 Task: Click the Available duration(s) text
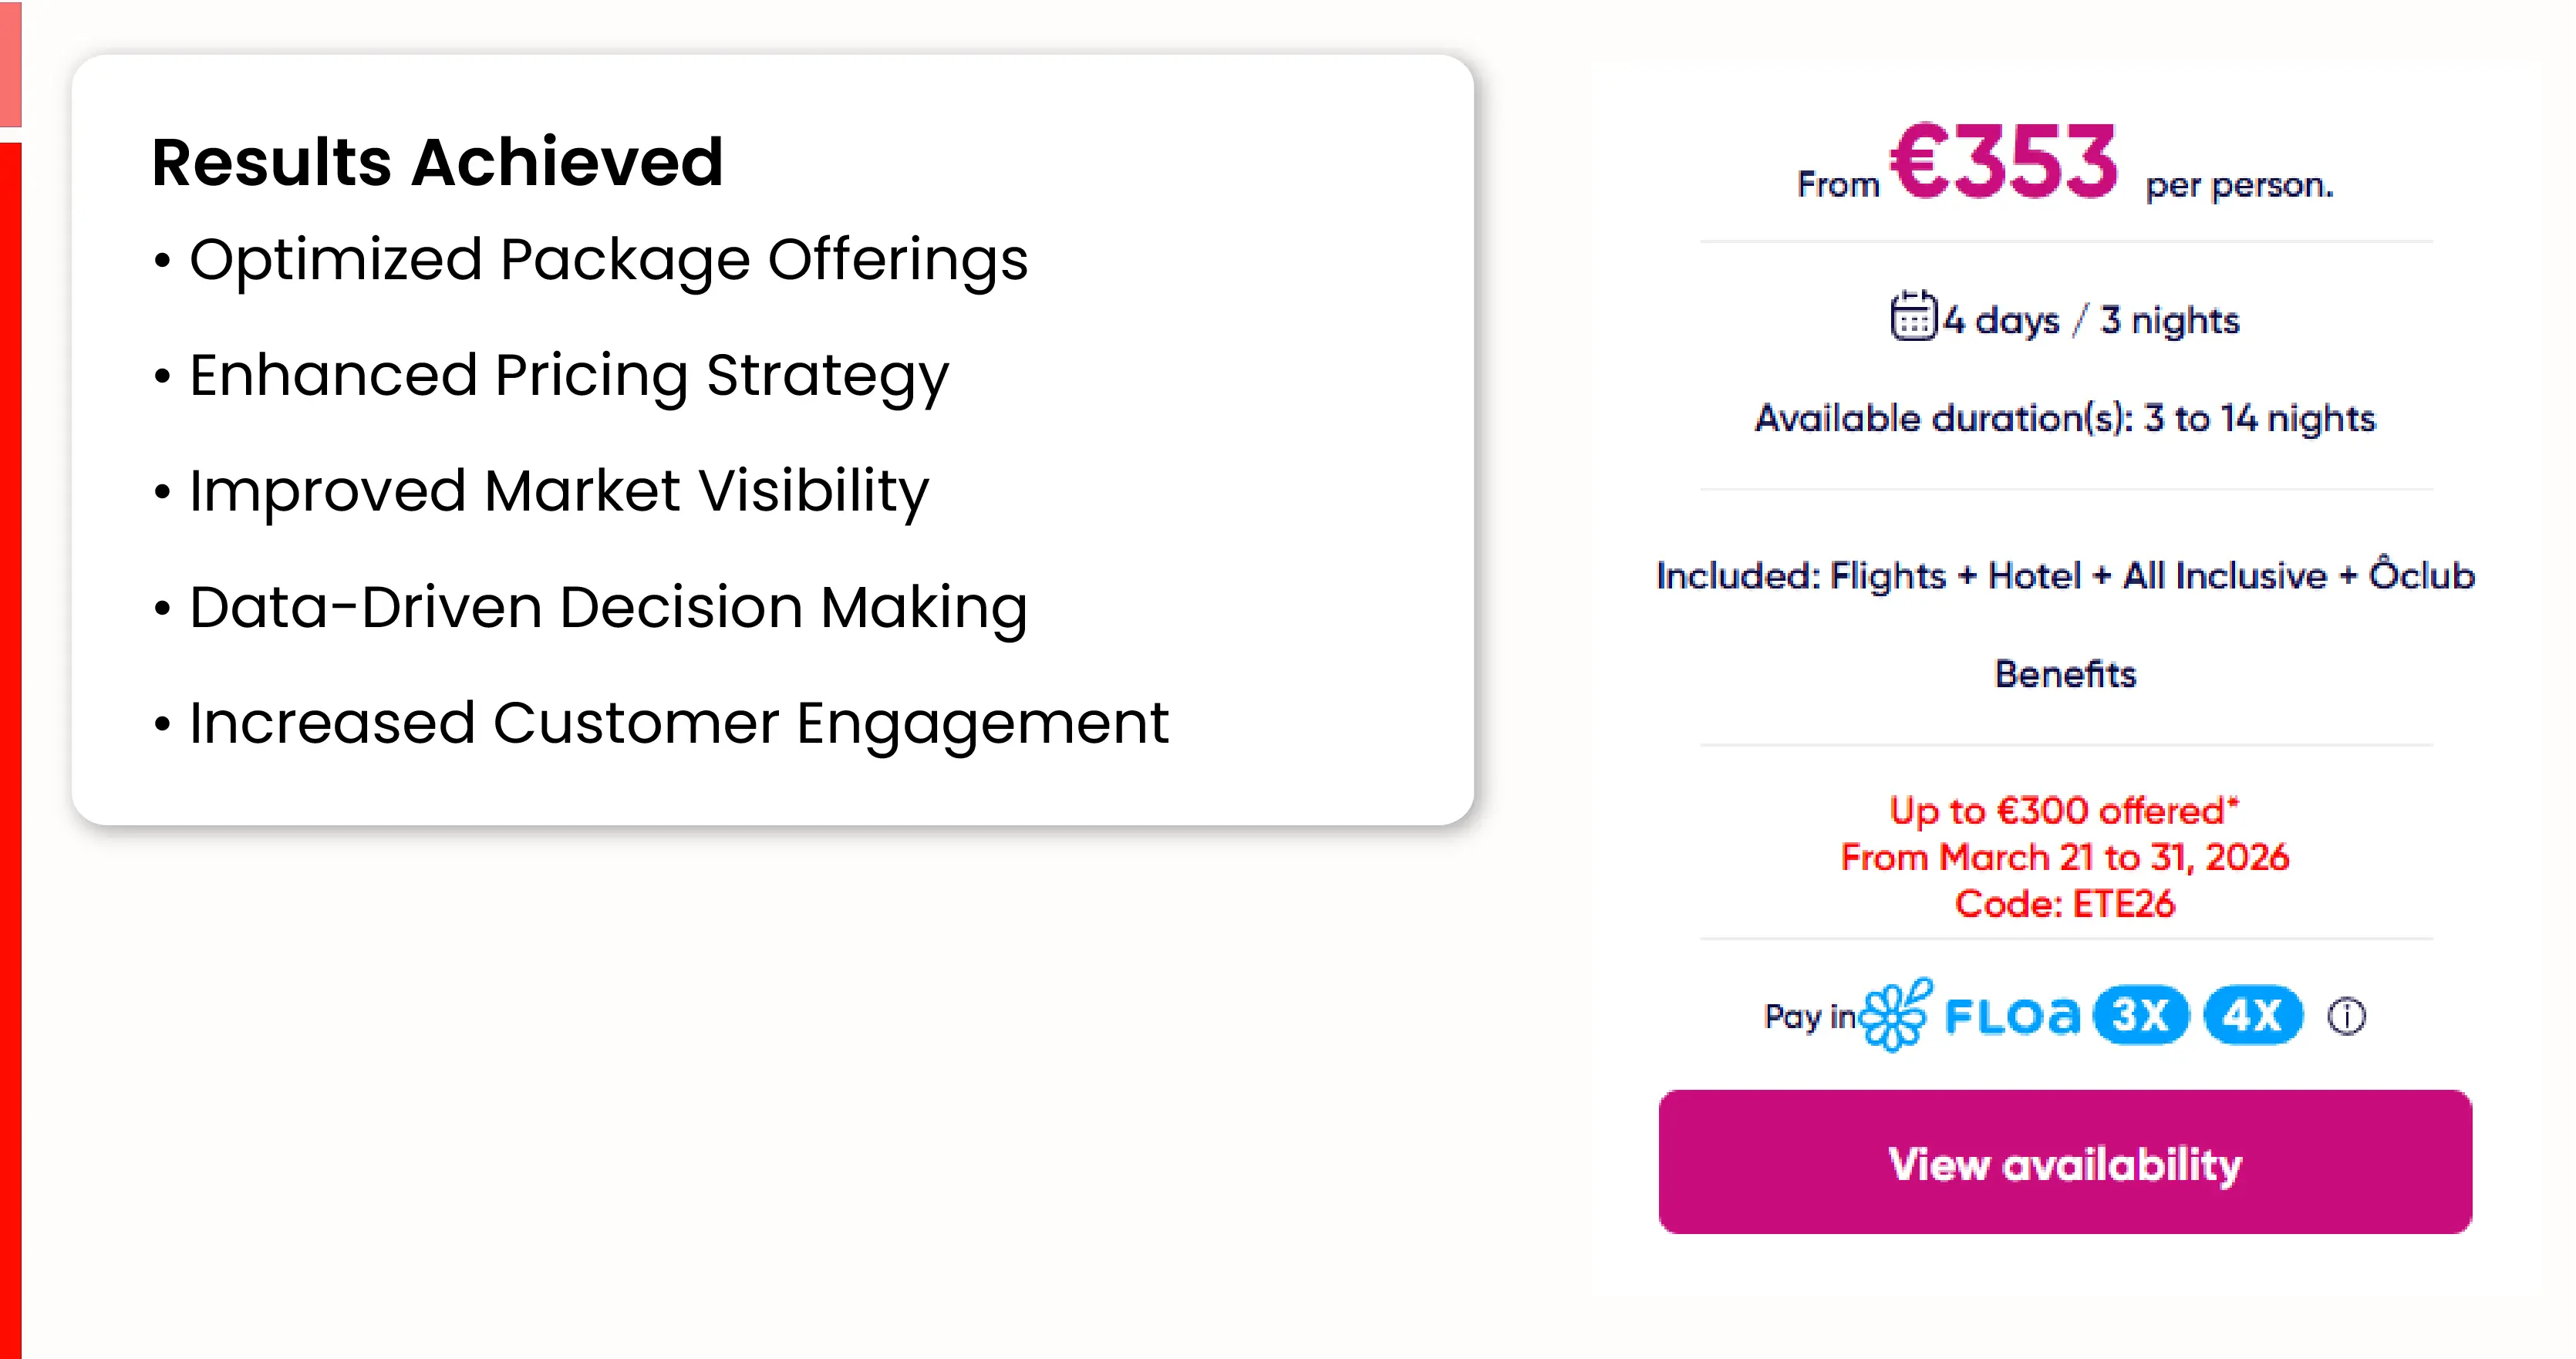(2064, 418)
